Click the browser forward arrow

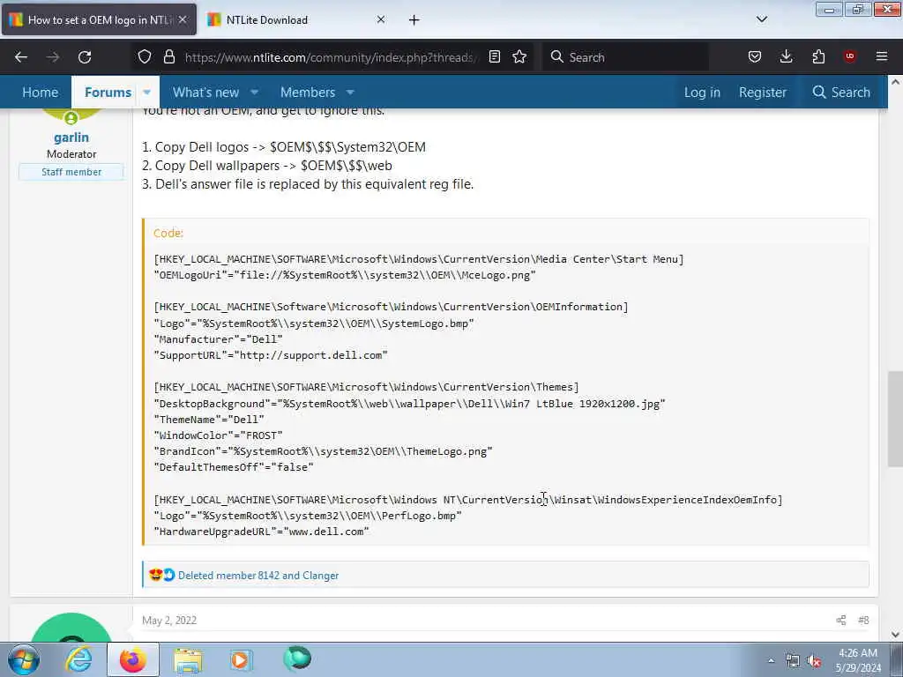53,57
